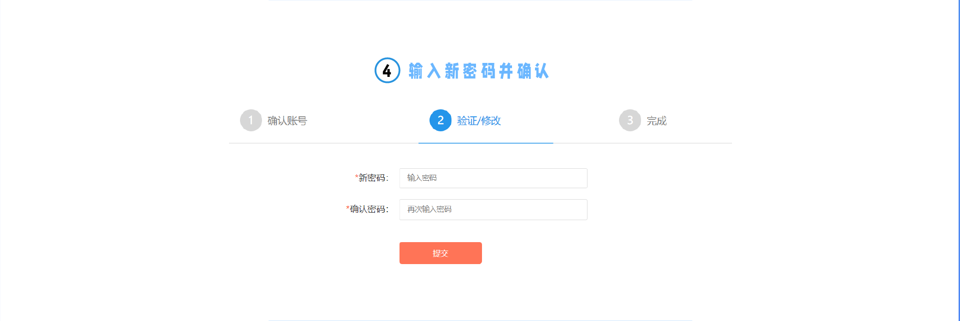Click the 输入新密码并确认 heading text
960x321 pixels.
click(479, 71)
